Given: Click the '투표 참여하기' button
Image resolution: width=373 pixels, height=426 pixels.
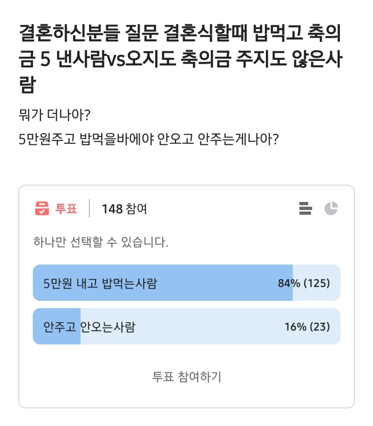Looking at the screenshot, I should tap(186, 377).
